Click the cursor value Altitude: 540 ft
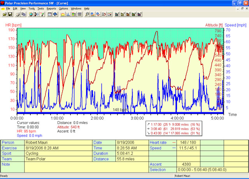This screenshot has height=179, width=249. click(x=68, y=127)
